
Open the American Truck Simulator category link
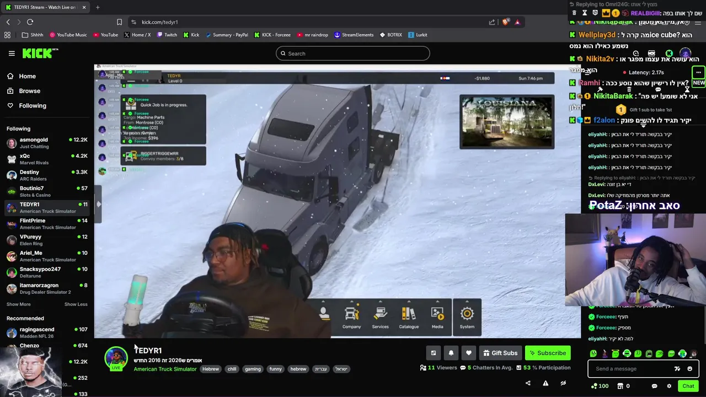point(165,369)
